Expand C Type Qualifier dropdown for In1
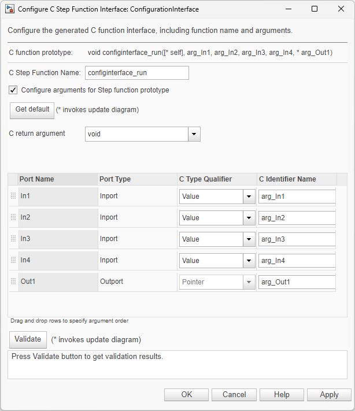 (x=249, y=197)
